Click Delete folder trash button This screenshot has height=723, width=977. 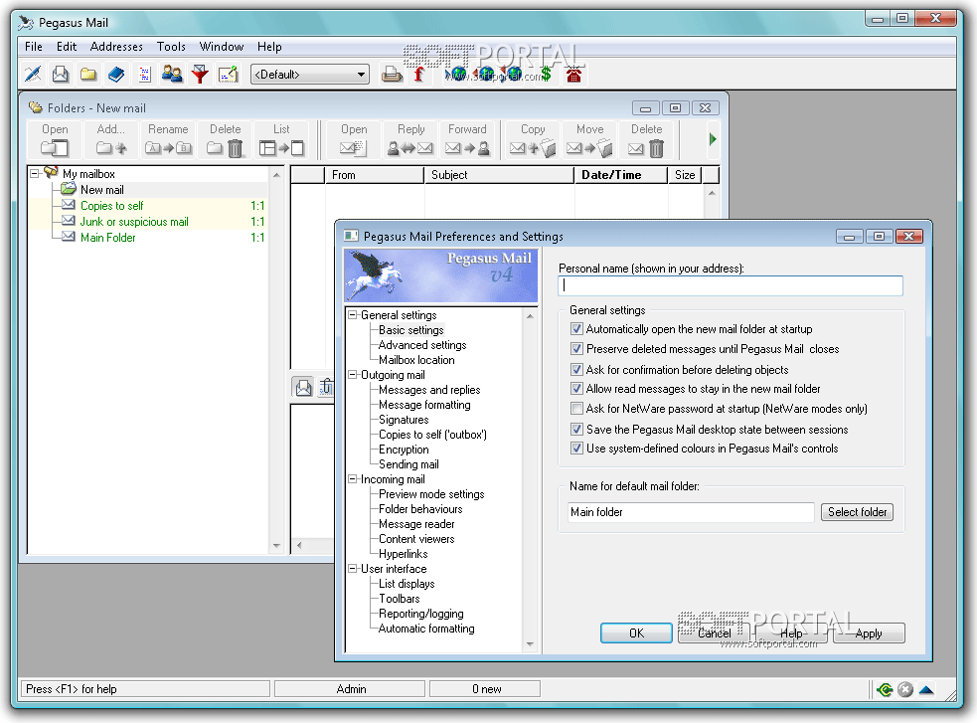pyautogui.click(x=225, y=139)
